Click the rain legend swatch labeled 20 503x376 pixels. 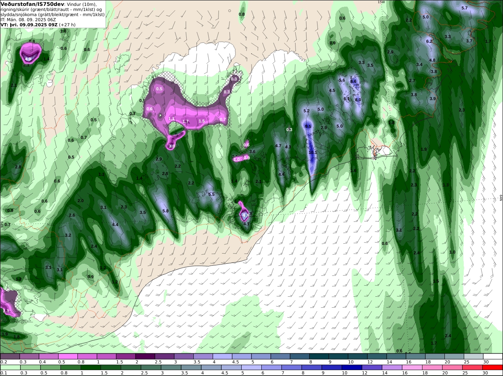[452, 367]
